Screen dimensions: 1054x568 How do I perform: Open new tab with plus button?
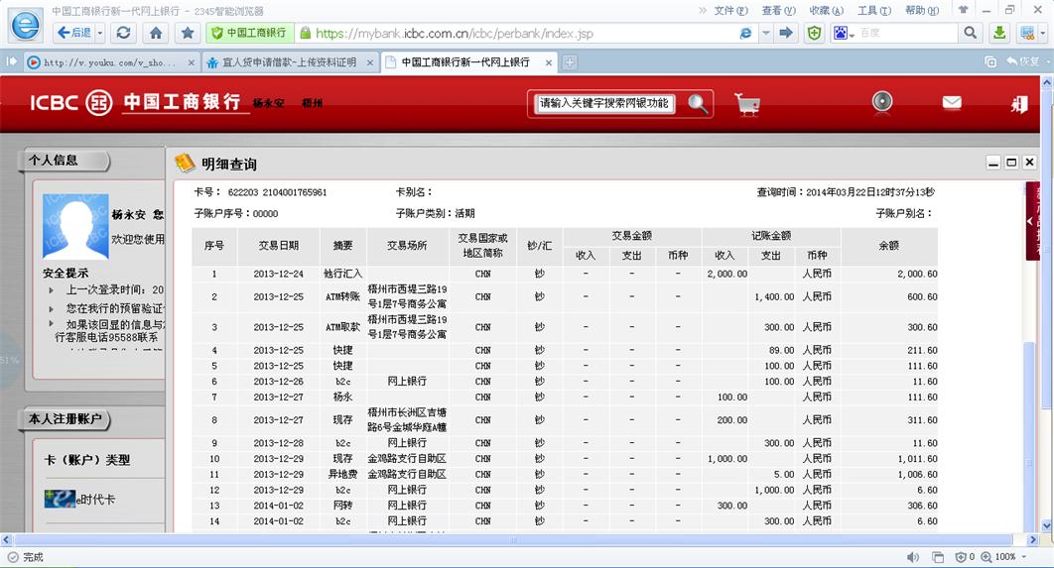570,62
